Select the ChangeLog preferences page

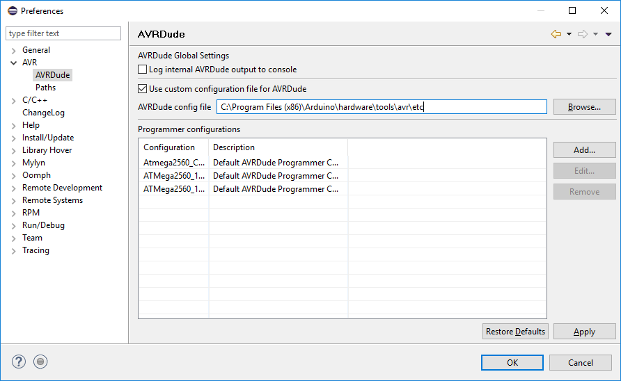(43, 113)
